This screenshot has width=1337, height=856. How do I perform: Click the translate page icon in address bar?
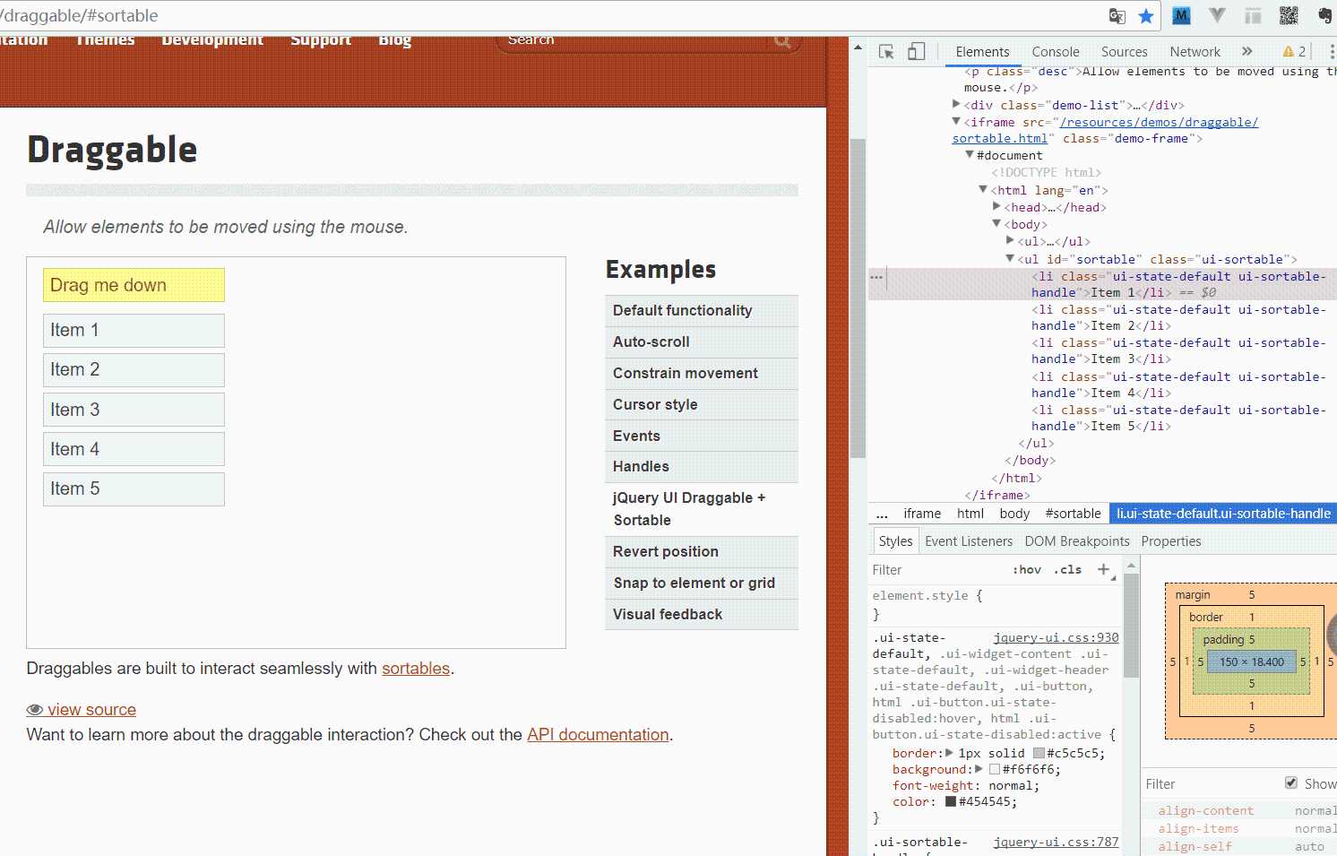pyautogui.click(x=1117, y=15)
